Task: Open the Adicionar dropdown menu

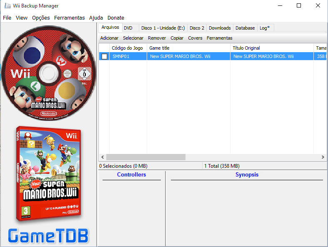Action: pyautogui.click(x=109, y=38)
